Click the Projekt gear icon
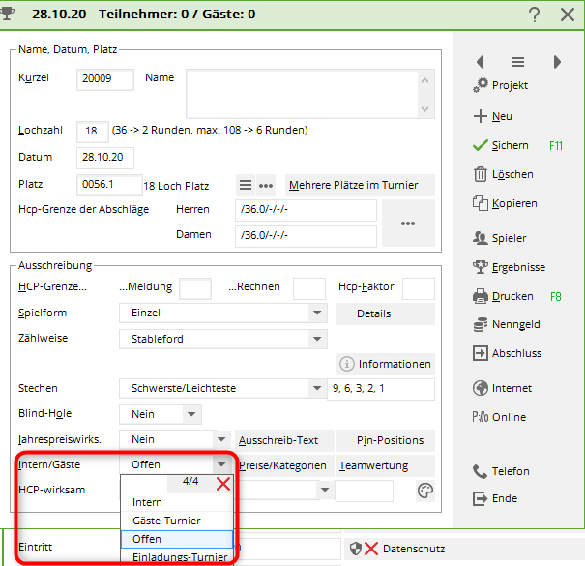 (481, 85)
